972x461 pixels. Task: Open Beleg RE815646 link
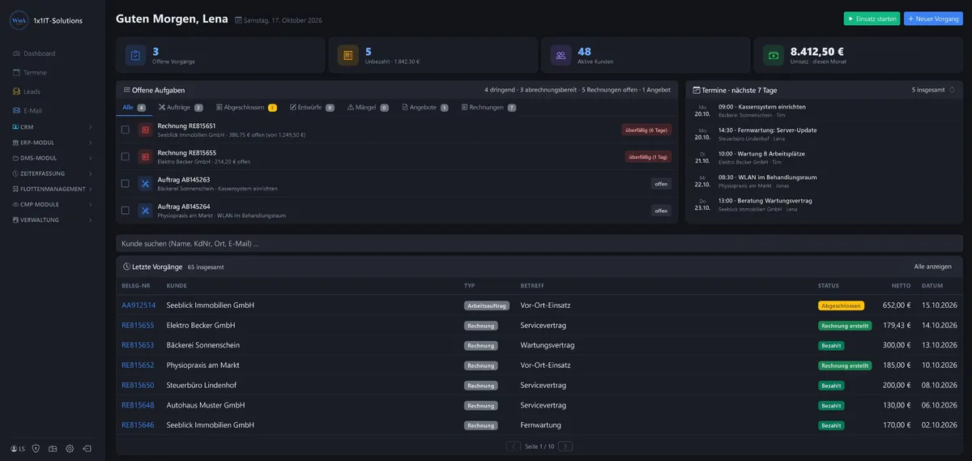click(x=138, y=425)
